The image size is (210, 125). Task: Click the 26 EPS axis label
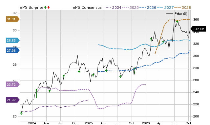15,65
